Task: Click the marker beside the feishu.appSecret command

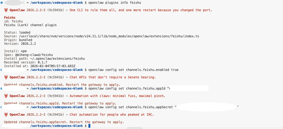Action: pyautogui.click(x=2, y=107)
